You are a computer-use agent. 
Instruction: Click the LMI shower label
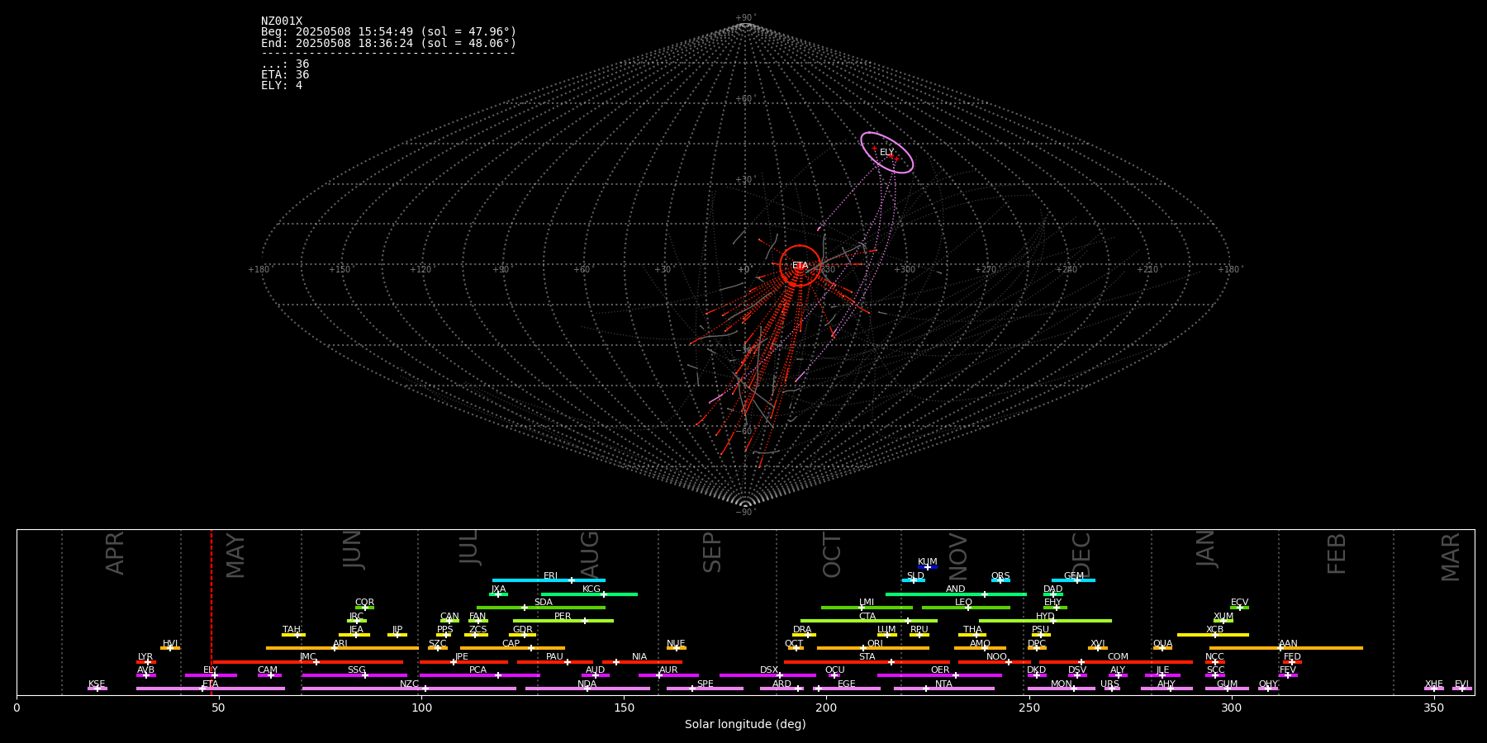[867, 603]
